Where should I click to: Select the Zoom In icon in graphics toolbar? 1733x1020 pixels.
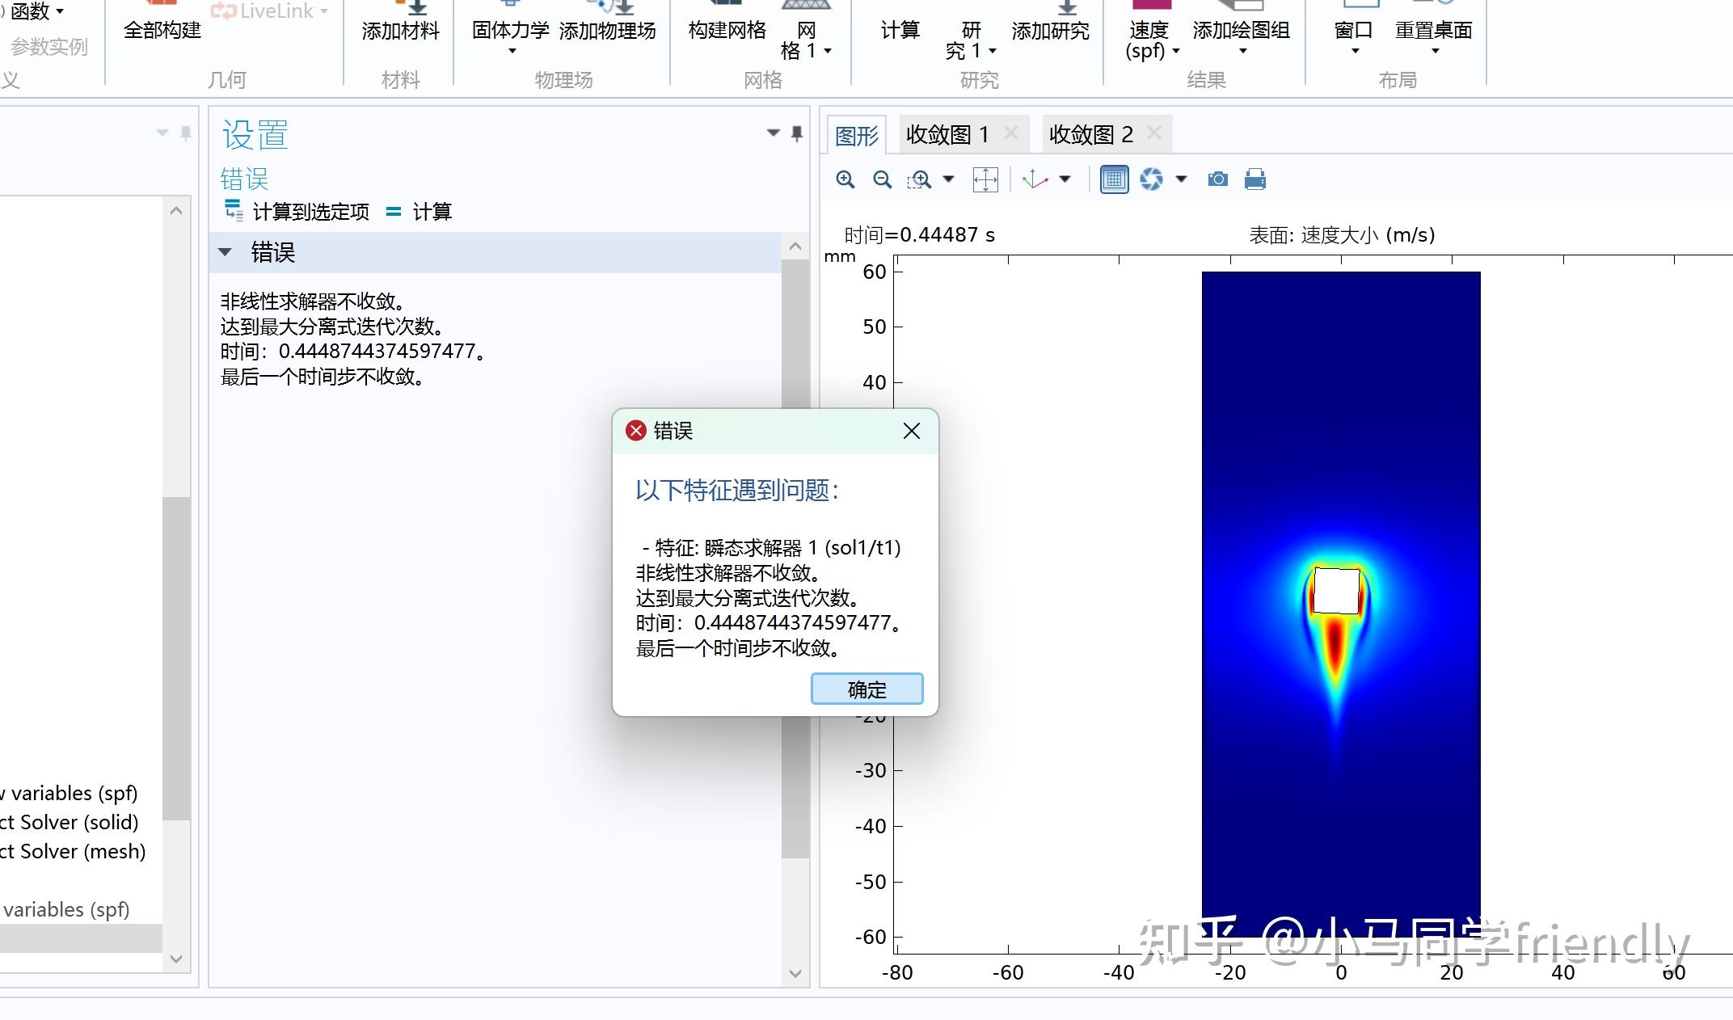click(845, 179)
